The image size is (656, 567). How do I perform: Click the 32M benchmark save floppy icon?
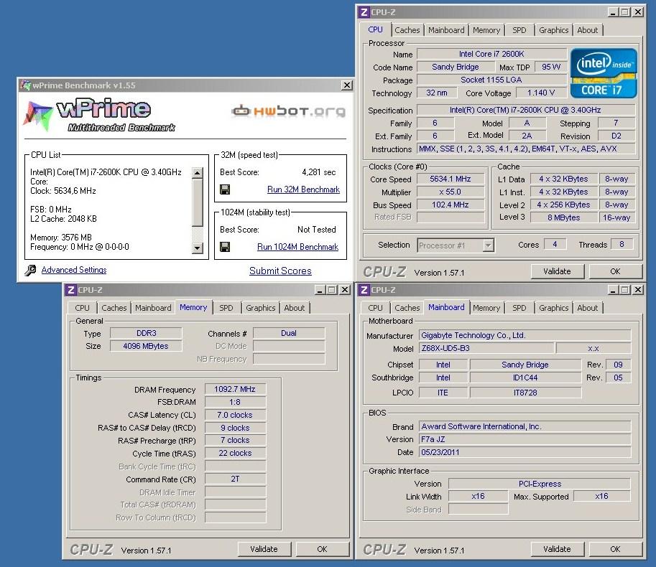tap(225, 189)
